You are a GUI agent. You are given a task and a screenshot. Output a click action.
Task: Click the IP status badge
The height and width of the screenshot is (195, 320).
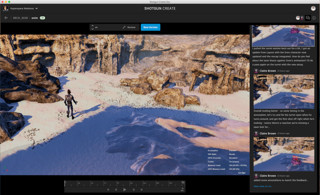tap(43, 18)
